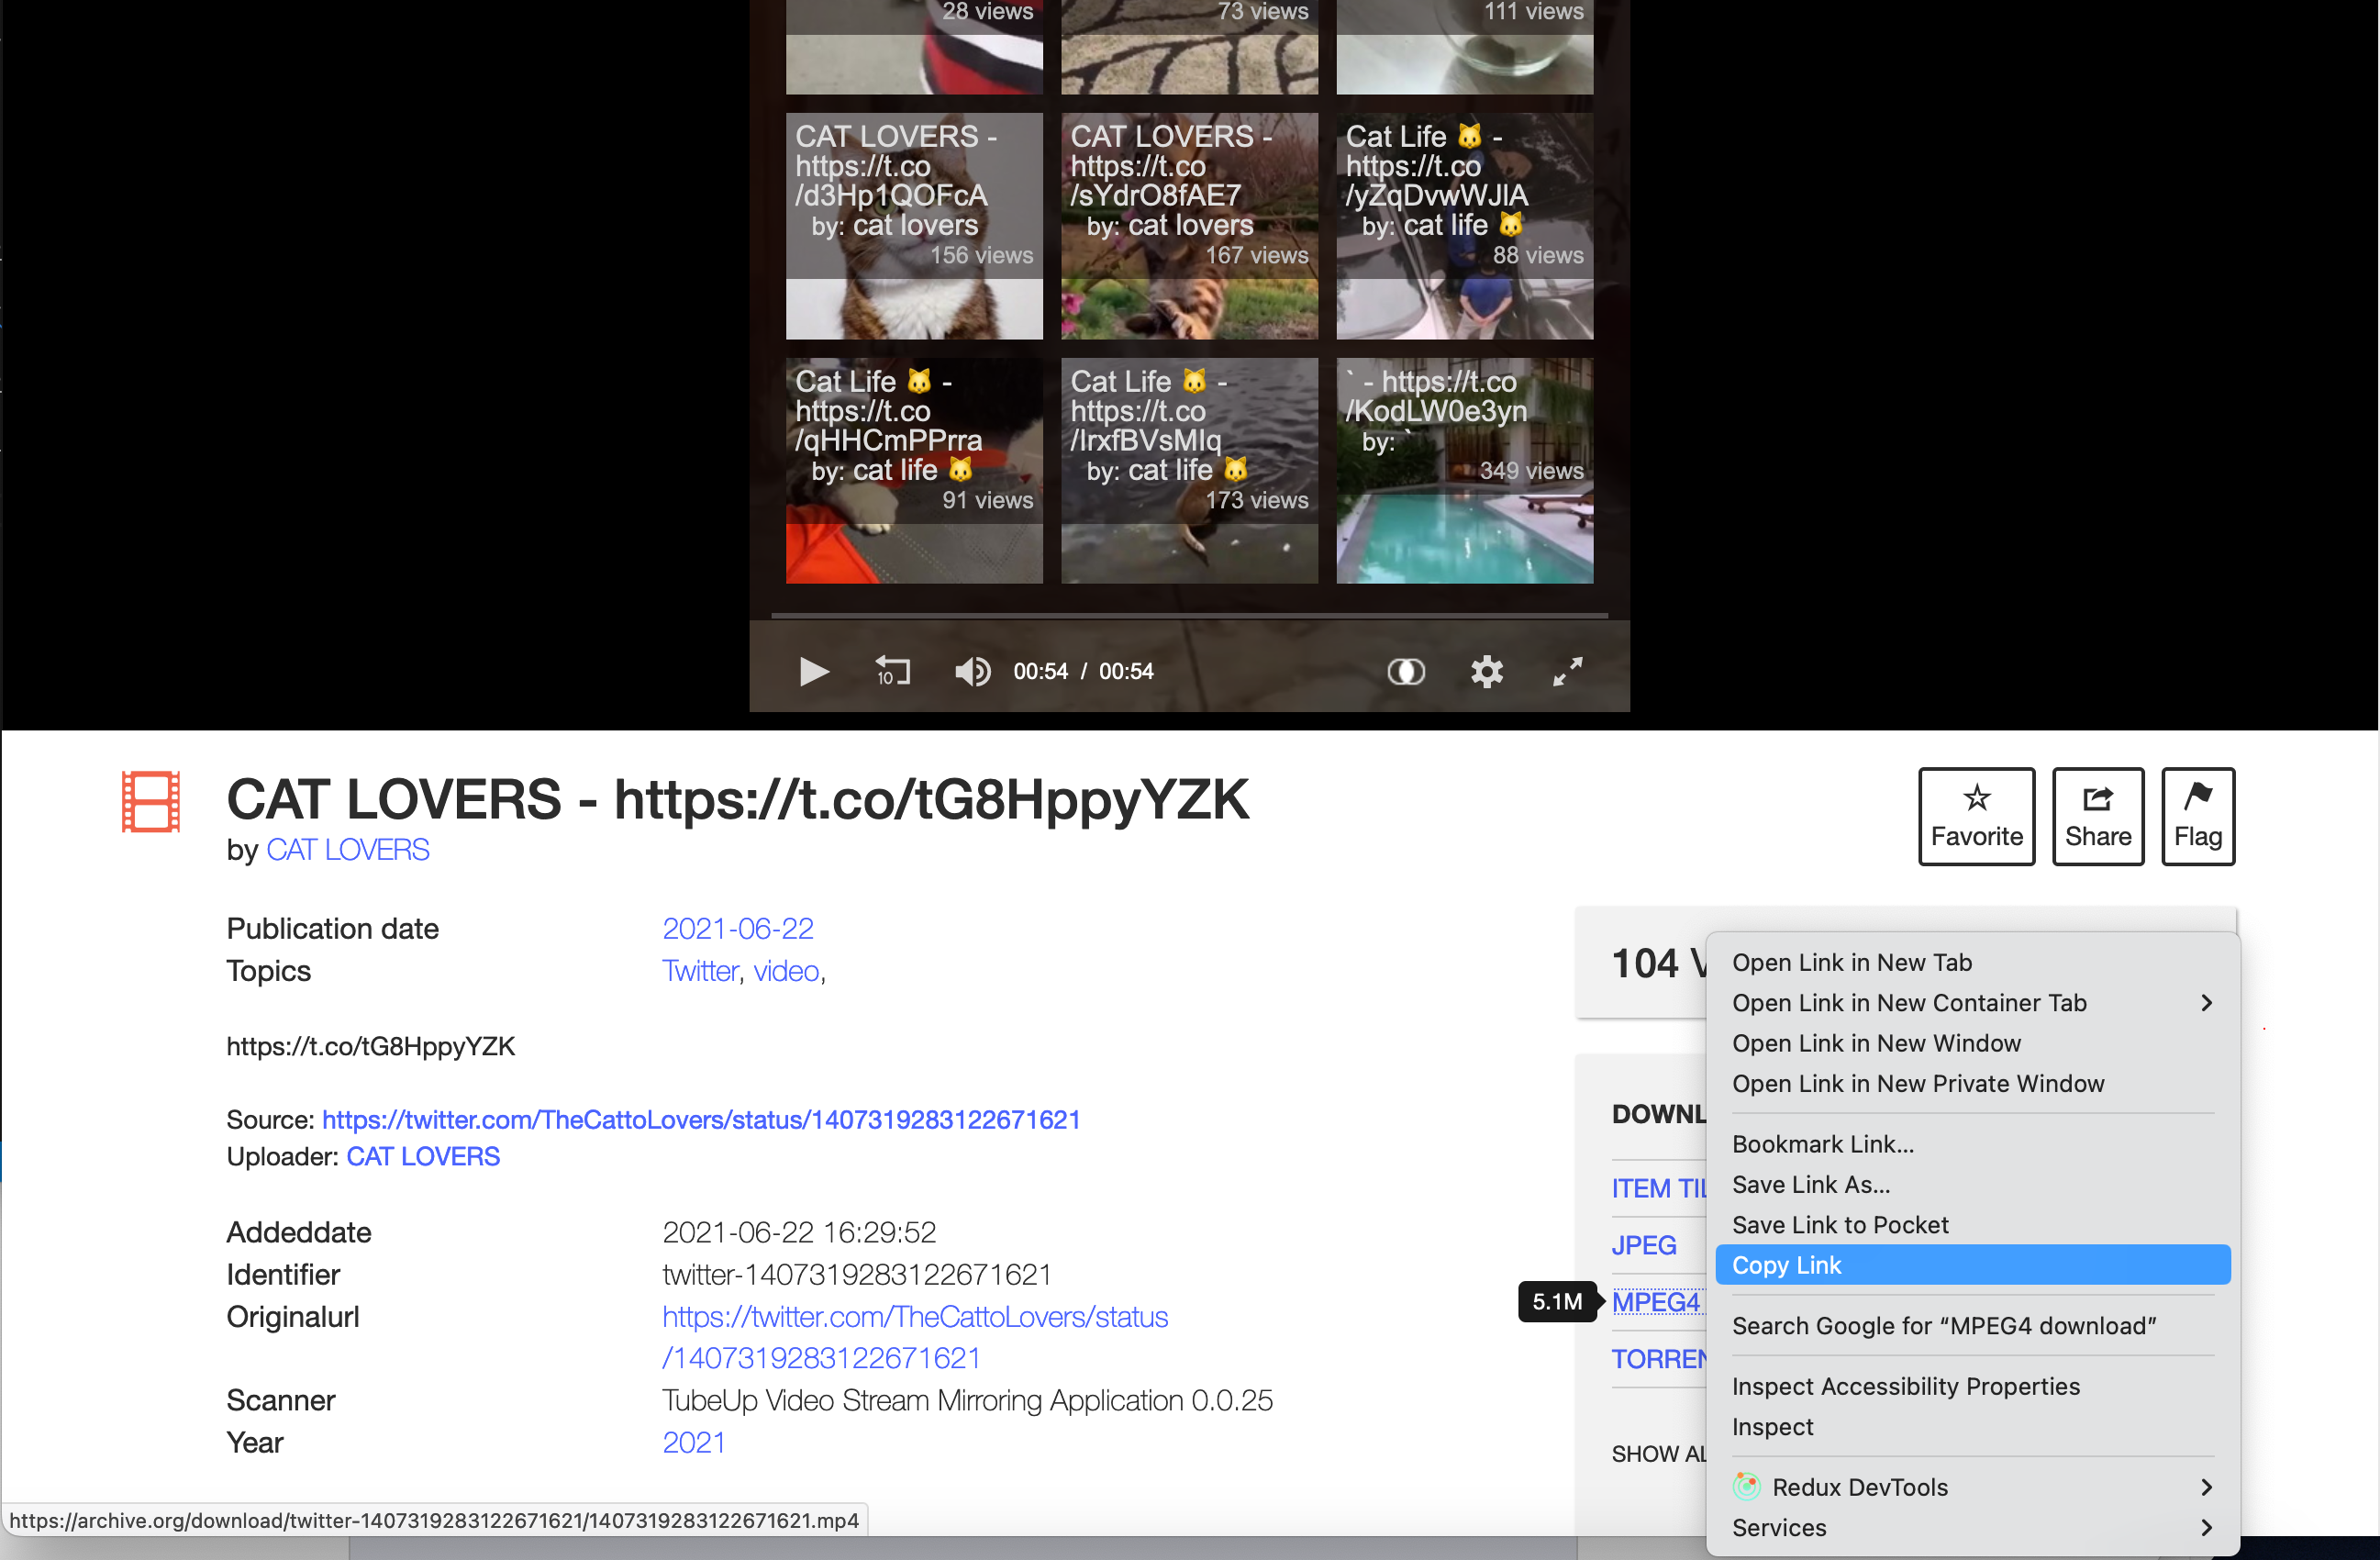Open CAT LOVERS creator link under title
2380x1560 pixels.
347,849
